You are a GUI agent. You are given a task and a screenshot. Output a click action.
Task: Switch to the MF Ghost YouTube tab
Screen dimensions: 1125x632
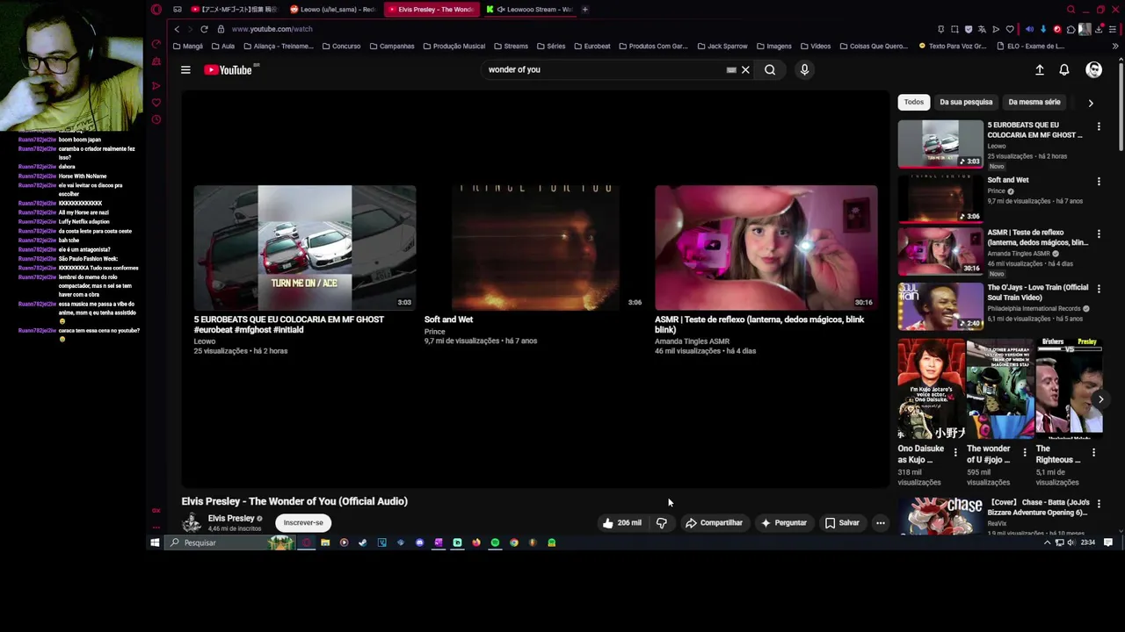click(x=234, y=10)
